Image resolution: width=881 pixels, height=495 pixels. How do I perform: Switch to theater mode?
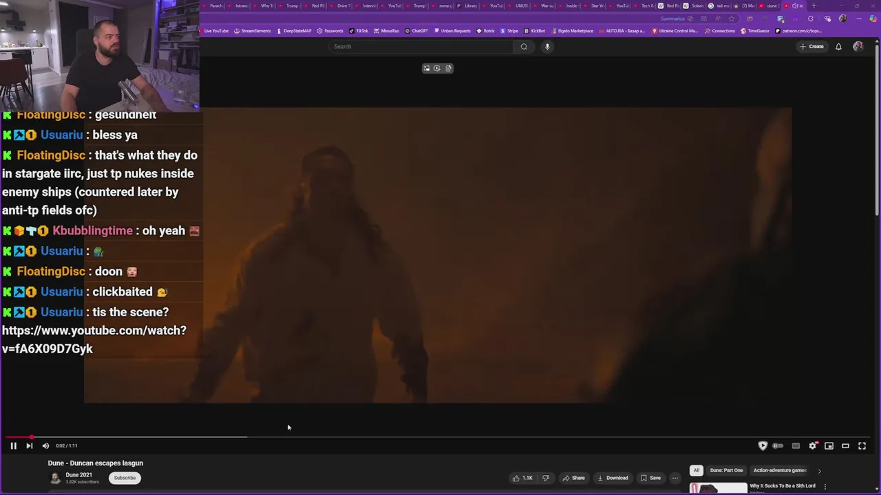(x=845, y=445)
